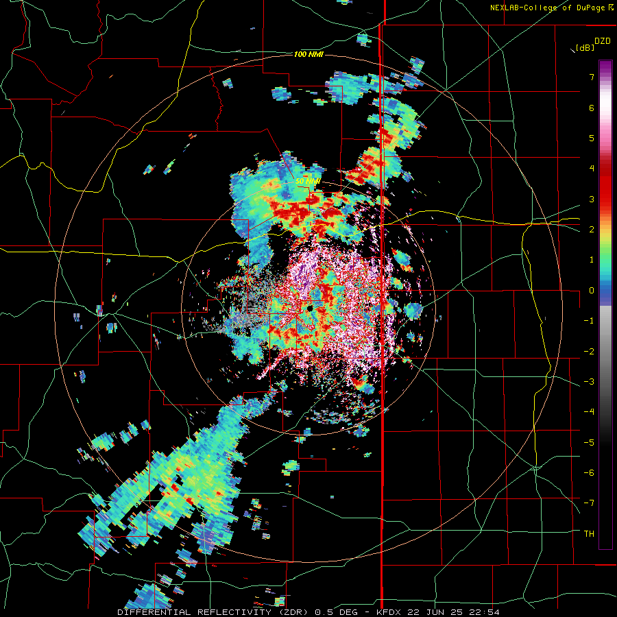Click the -3 value on color scale

[589, 382]
